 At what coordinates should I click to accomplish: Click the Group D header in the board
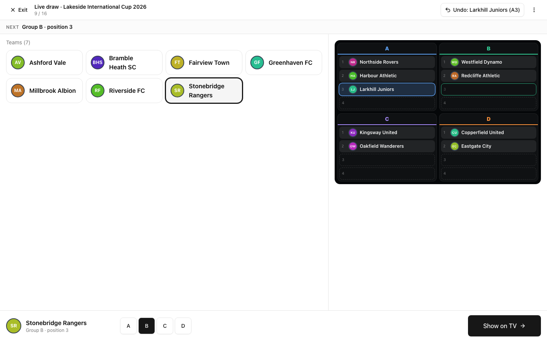click(x=489, y=119)
